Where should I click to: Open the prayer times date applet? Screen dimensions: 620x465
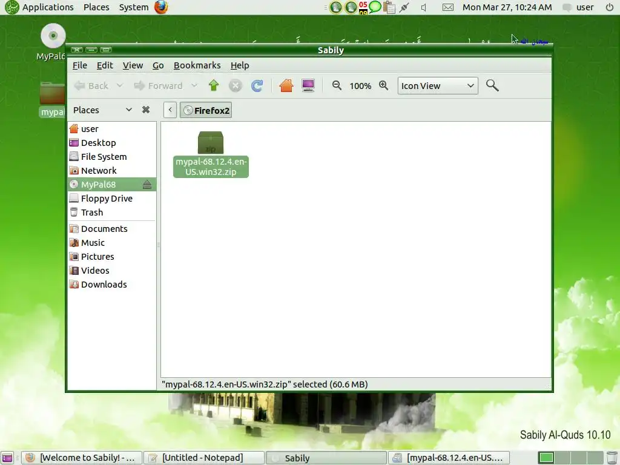[363, 7]
